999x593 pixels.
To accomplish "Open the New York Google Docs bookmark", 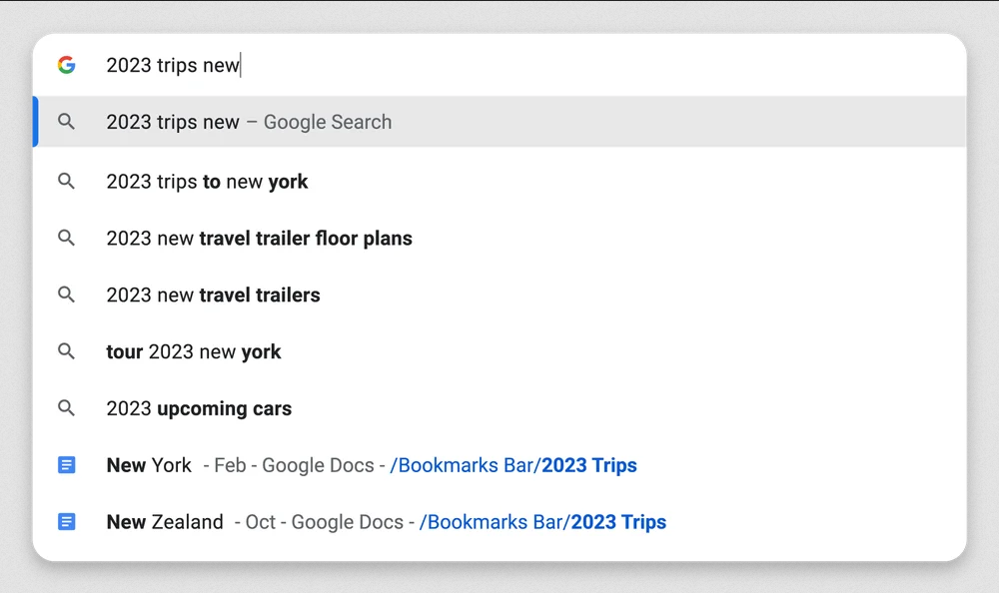I will (149, 465).
